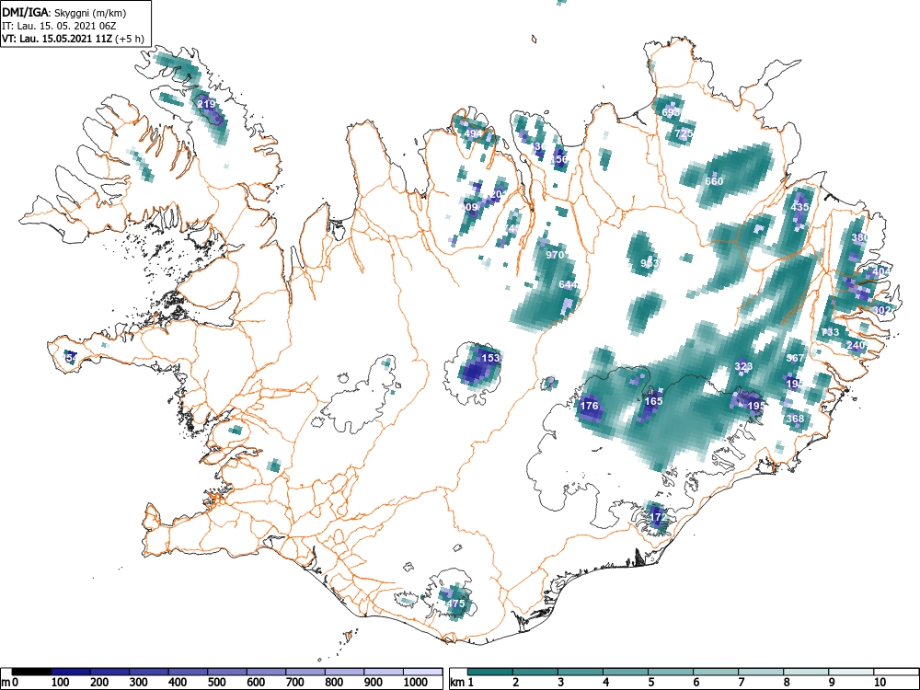Click the "380" visibility label
The width and height of the screenshot is (920, 690).
[x=859, y=237]
